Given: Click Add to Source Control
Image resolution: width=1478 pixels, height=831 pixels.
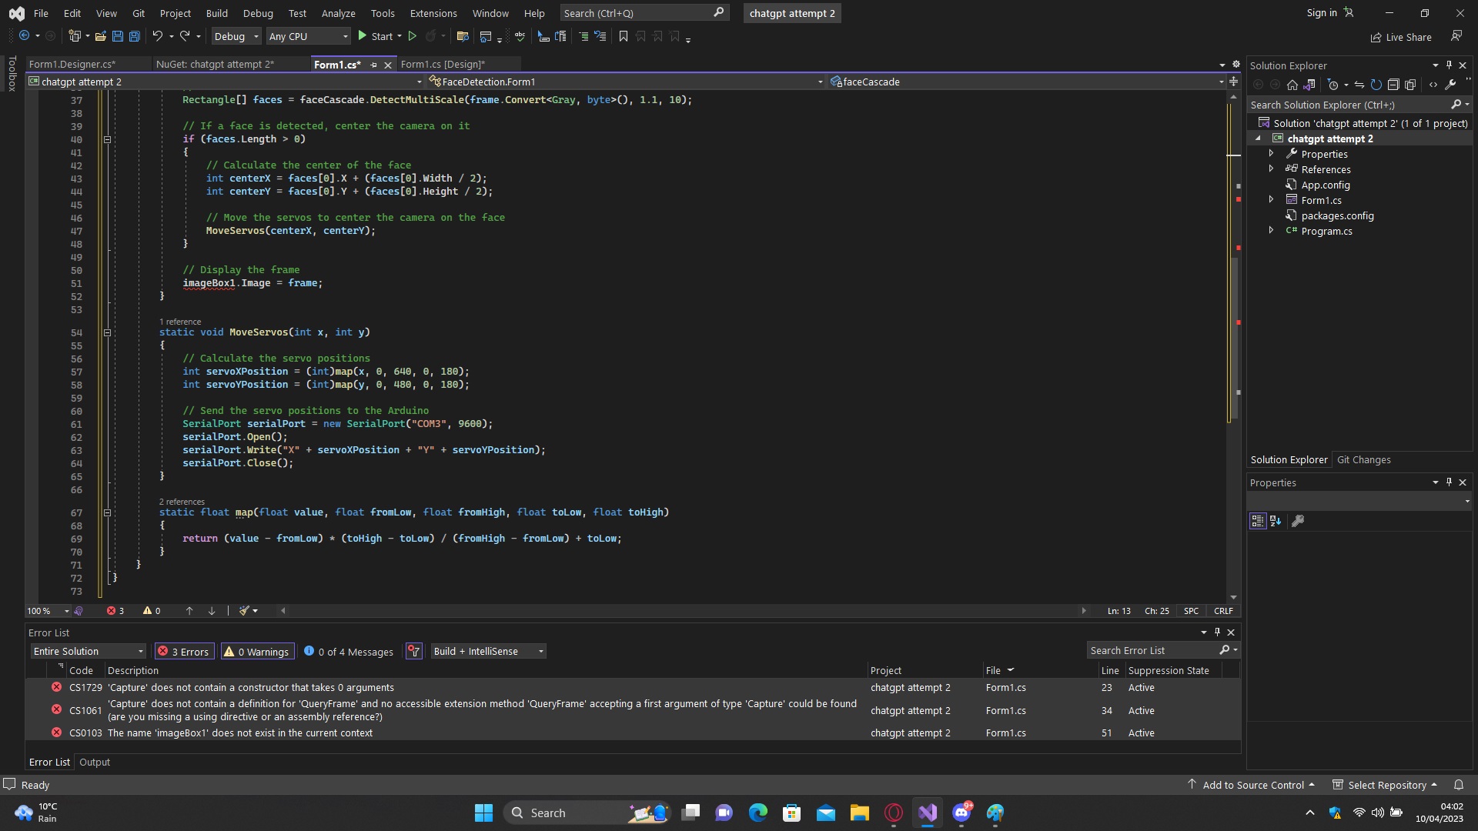Looking at the screenshot, I should click(x=1252, y=785).
